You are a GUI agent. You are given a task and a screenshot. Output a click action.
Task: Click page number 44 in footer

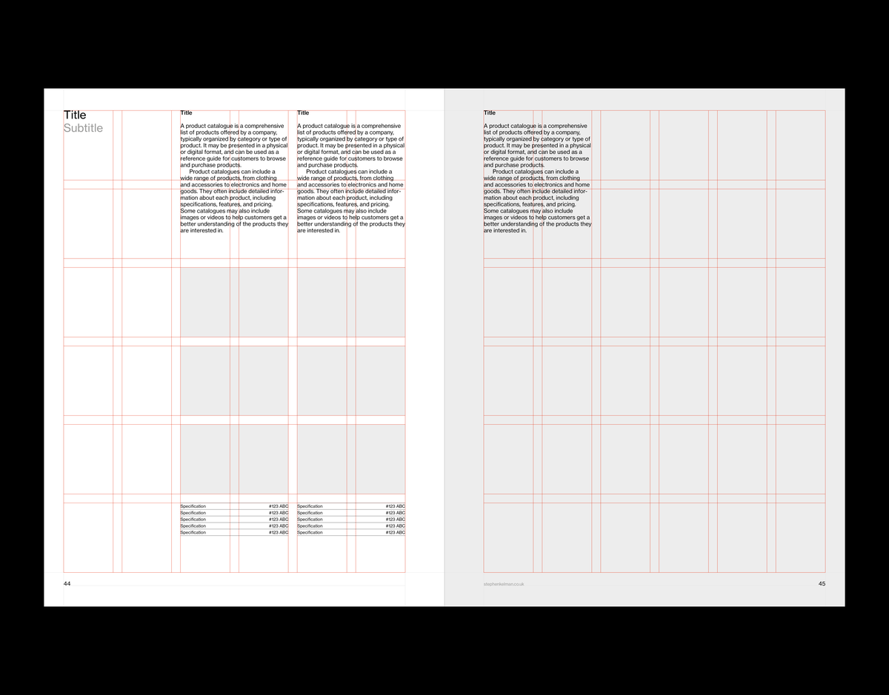(67, 584)
